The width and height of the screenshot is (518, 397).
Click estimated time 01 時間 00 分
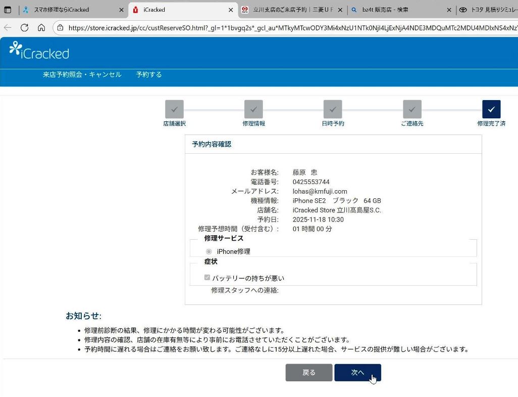click(x=312, y=229)
